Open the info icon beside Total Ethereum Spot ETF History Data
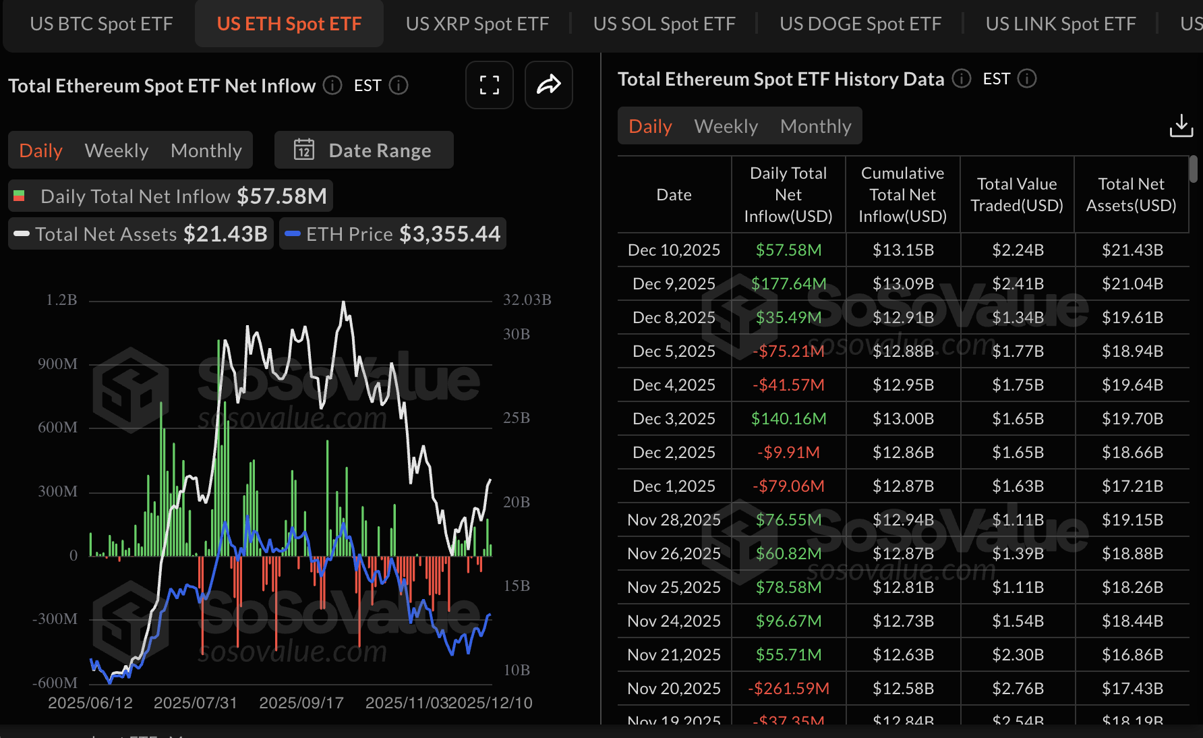 pos(961,79)
